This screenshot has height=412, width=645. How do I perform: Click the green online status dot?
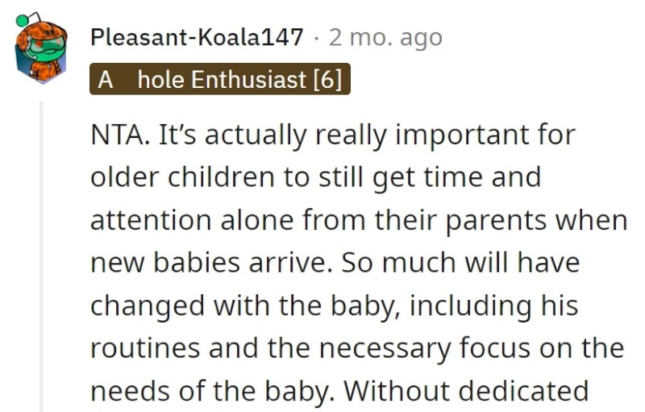click(x=23, y=20)
